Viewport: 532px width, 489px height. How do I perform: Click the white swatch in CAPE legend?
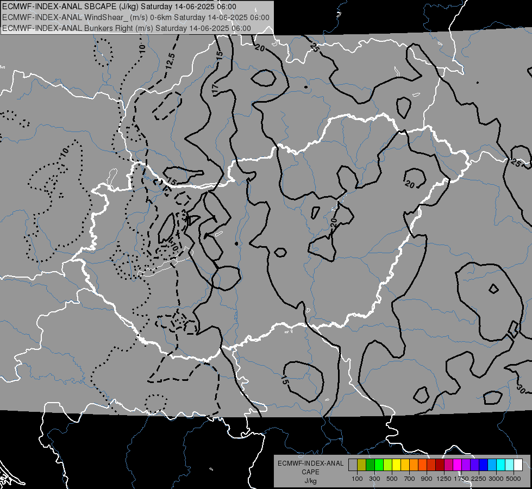(518, 465)
